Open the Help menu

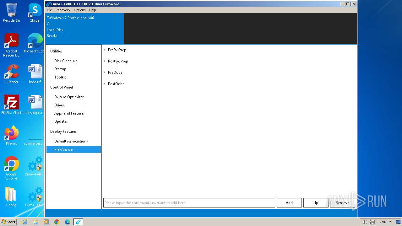coord(92,10)
